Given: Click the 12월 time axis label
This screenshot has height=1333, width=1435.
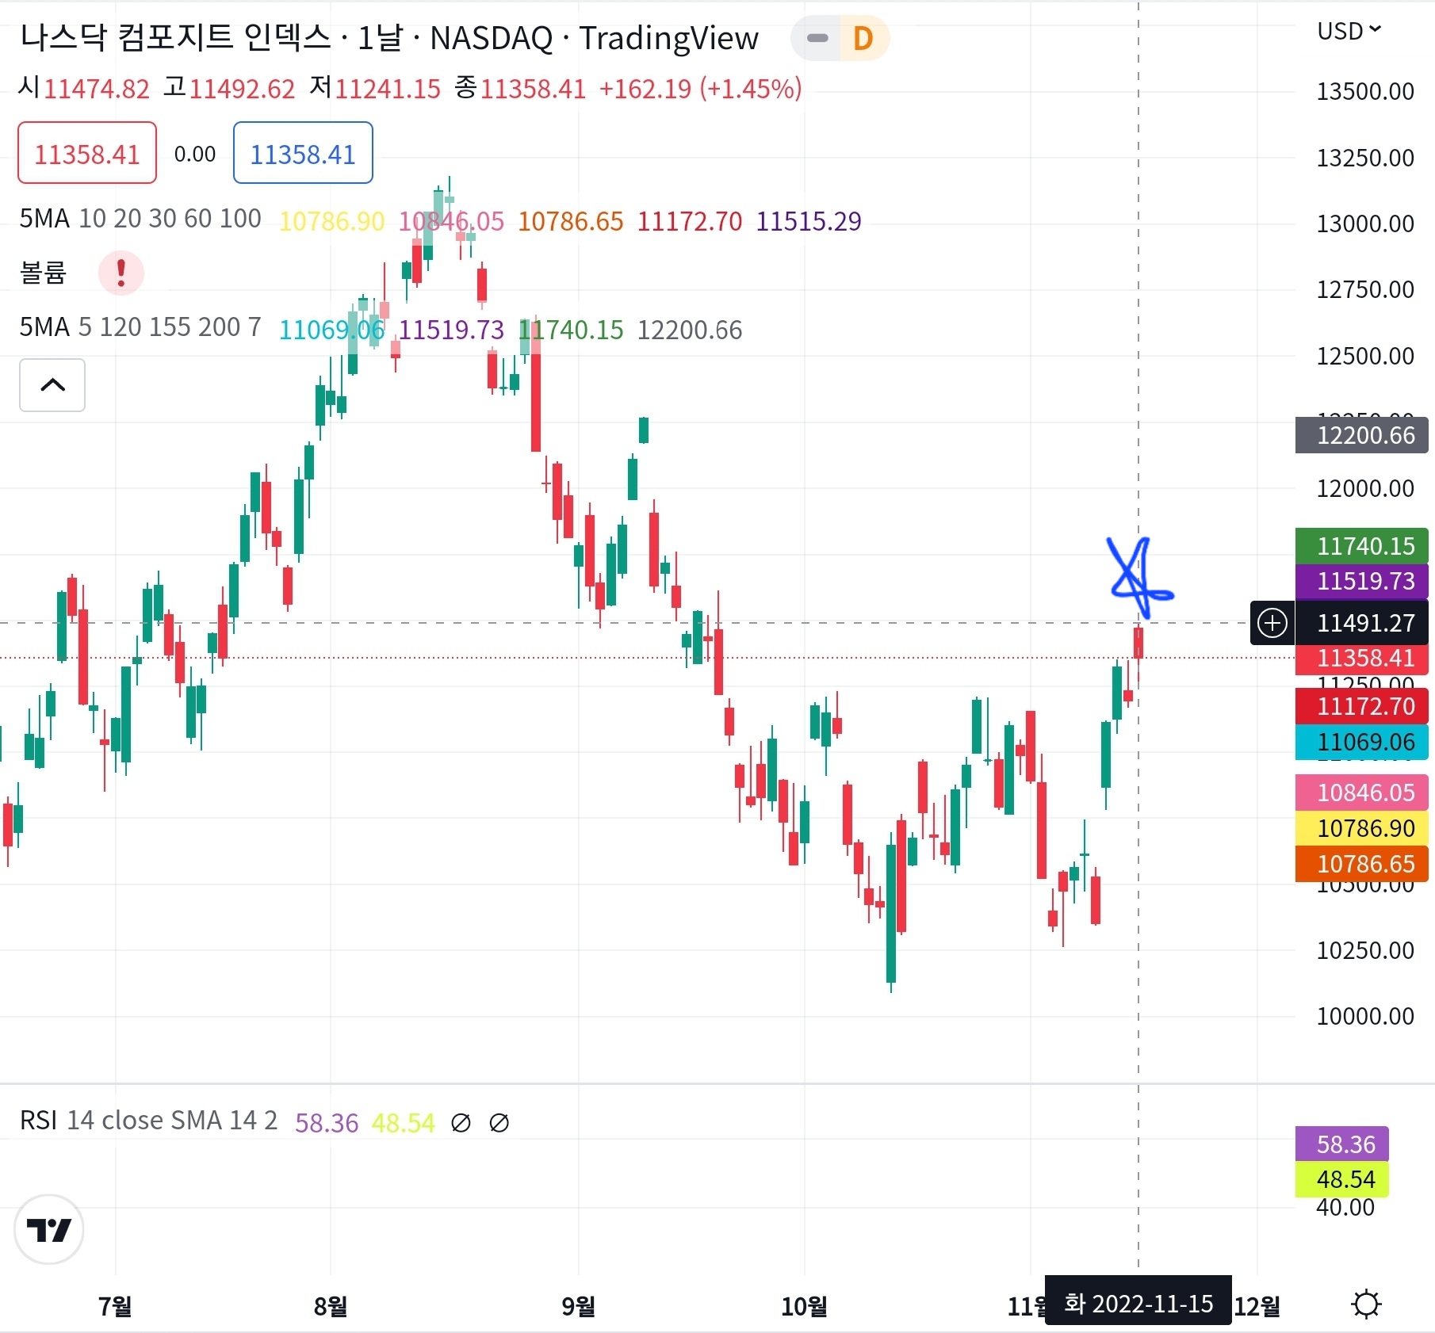Looking at the screenshot, I should [1257, 1306].
